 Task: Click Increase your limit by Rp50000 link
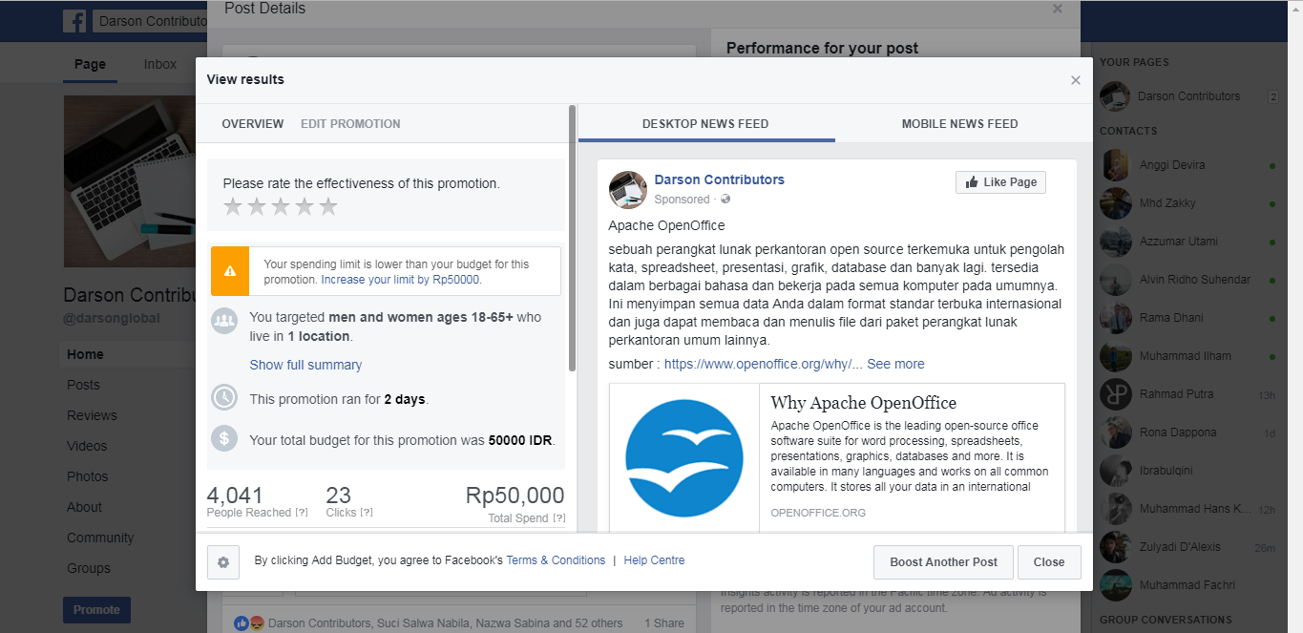401,280
